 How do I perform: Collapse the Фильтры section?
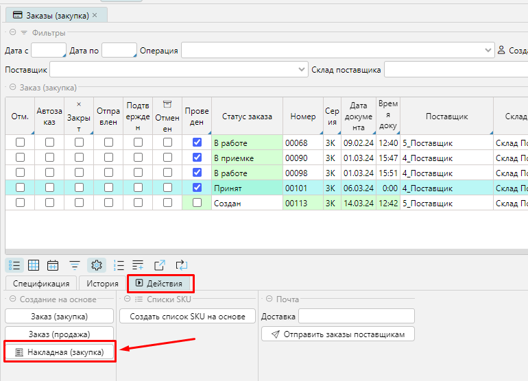pyautogui.click(x=12, y=32)
